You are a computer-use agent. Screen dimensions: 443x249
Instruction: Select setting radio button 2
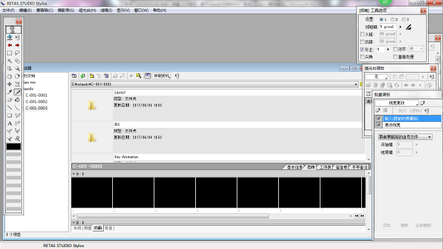coord(392,19)
